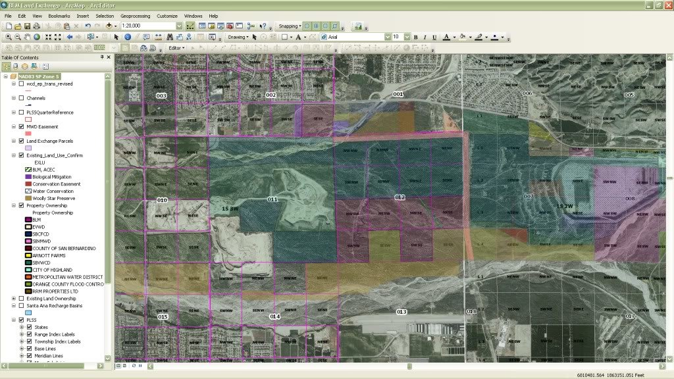Apply underline text formatting
This screenshot has height=379, width=674.
434,38
